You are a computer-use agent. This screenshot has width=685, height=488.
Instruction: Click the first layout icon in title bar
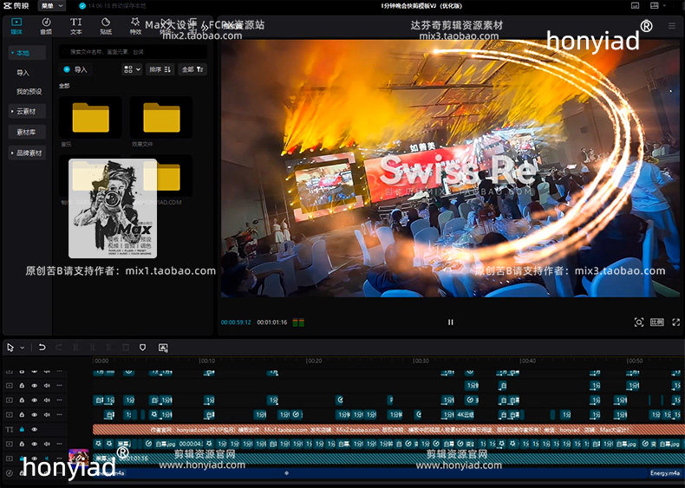[x=636, y=6]
